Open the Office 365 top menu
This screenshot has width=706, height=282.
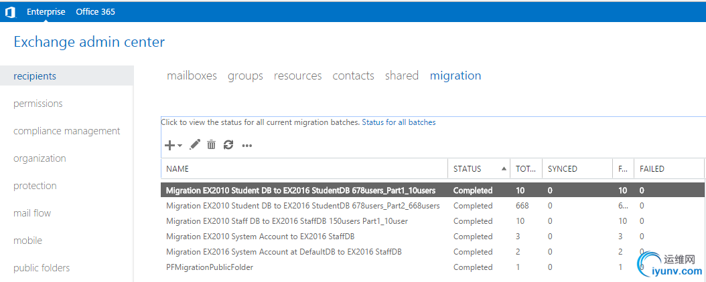pos(96,12)
